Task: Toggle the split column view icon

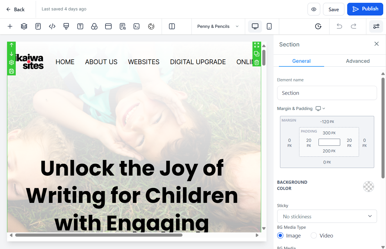Action: (172, 26)
